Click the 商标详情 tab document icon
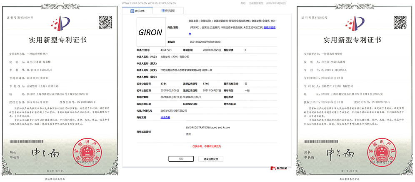415x182 pixels. (132, 11)
